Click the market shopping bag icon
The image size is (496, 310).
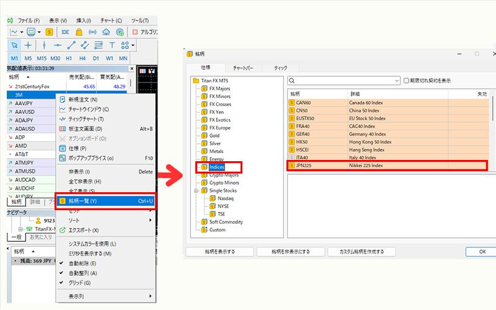click(79, 32)
